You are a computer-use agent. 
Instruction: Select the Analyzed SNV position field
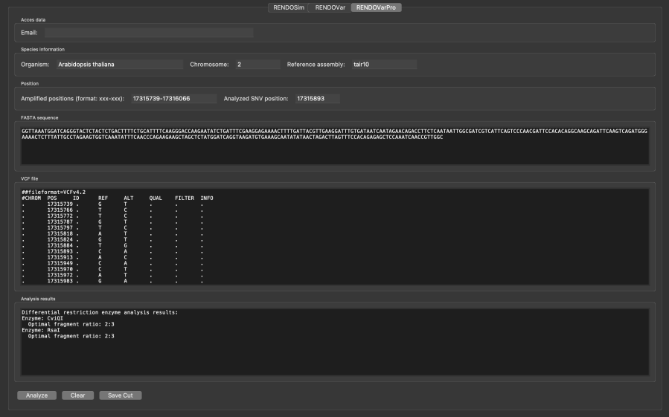tap(316, 98)
